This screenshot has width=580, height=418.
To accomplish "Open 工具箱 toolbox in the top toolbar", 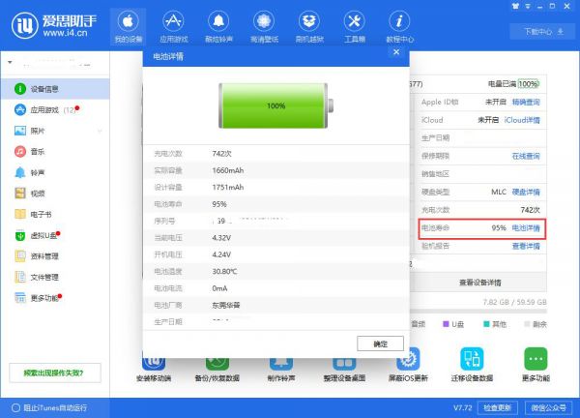I will (355, 27).
